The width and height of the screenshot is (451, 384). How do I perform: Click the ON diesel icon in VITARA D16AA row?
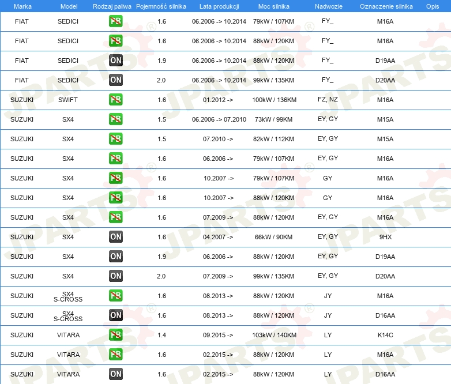(115, 374)
